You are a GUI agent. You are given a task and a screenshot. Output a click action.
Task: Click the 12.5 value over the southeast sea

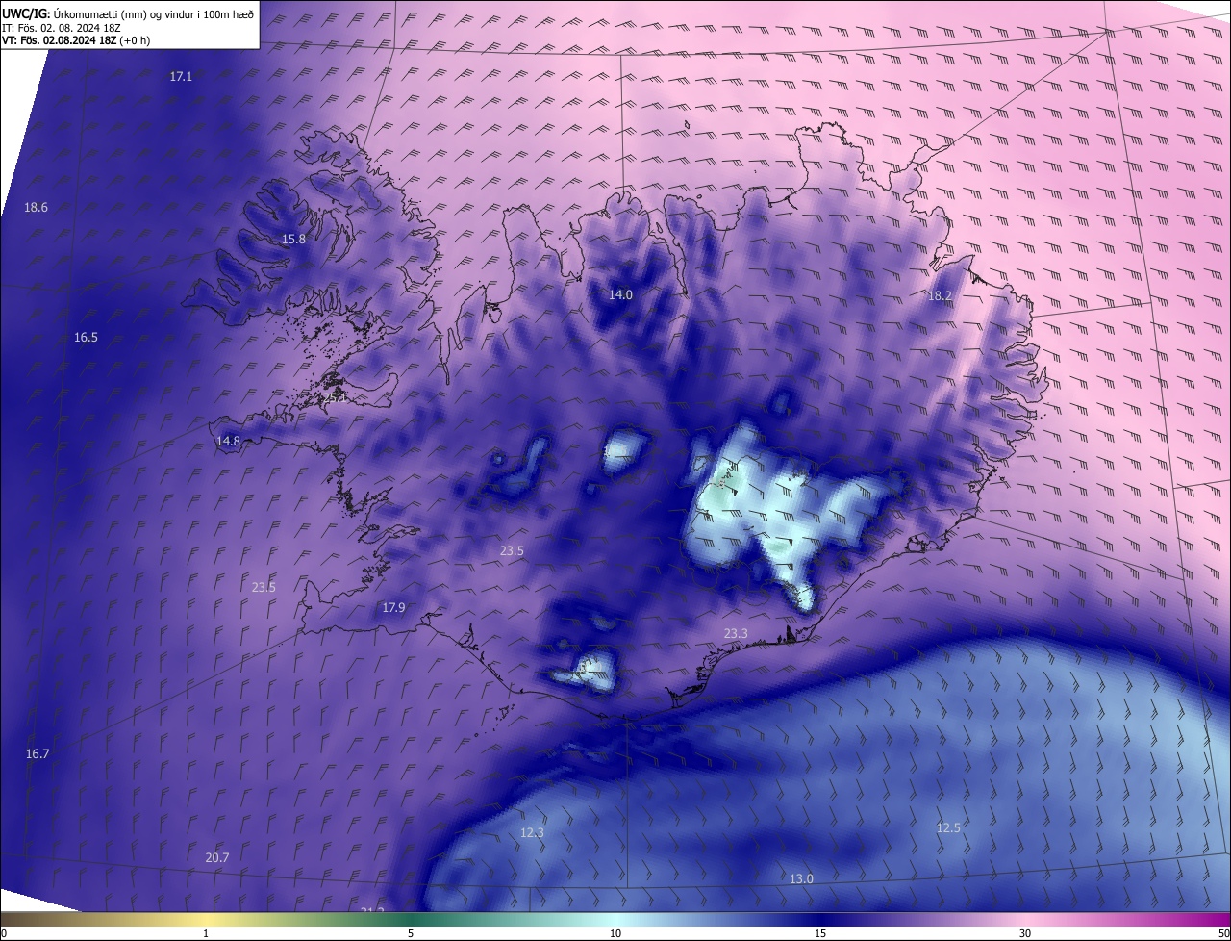[x=948, y=827]
